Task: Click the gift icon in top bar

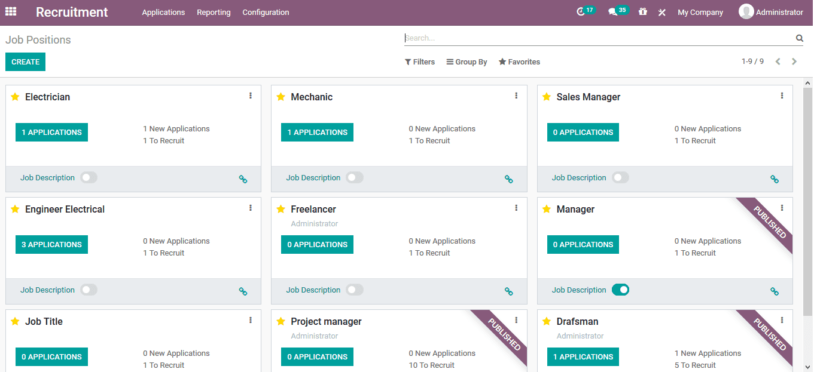Action: click(x=643, y=12)
